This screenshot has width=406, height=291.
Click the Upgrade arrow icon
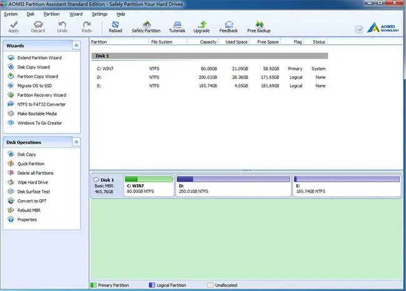(x=202, y=24)
